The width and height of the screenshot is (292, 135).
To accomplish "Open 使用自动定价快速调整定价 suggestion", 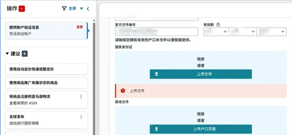I will (46, 69).
